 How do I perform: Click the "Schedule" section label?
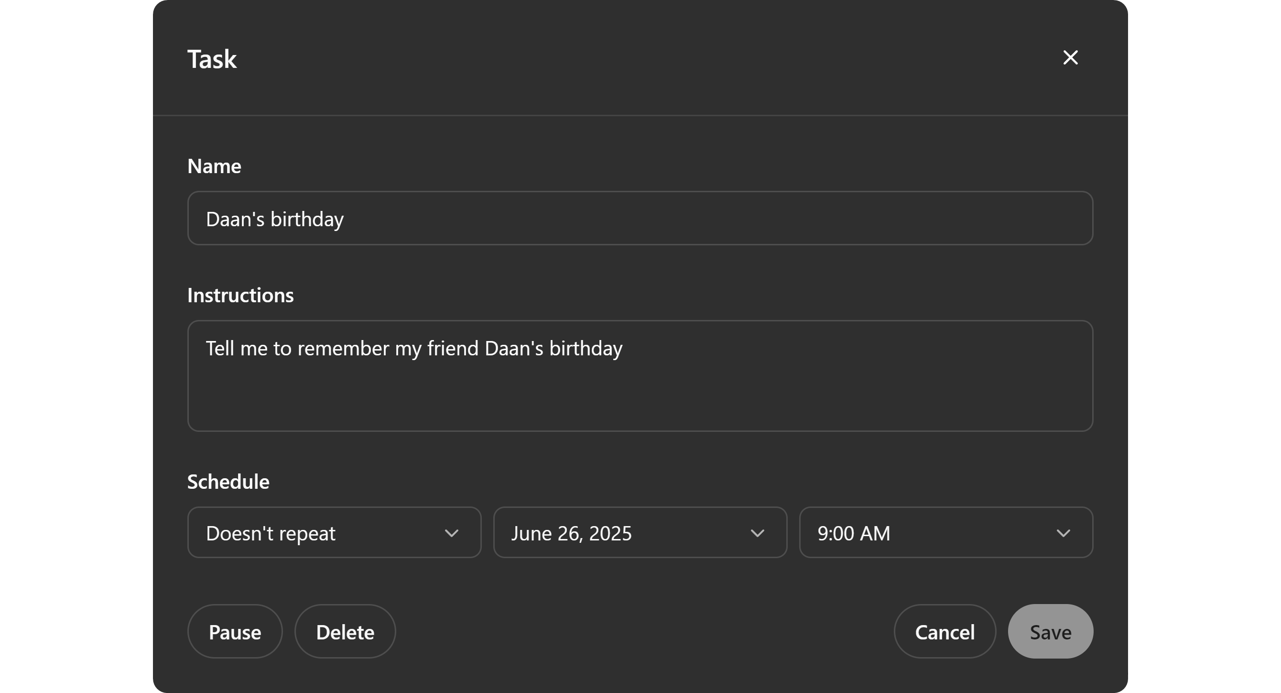click(x=228, y=482)
